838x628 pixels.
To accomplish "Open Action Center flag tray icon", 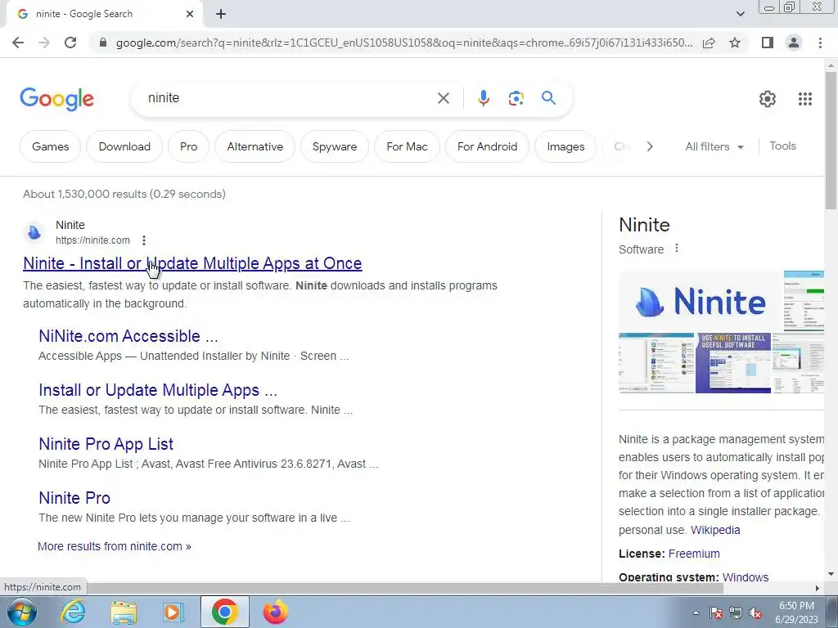I will point(715,612).
